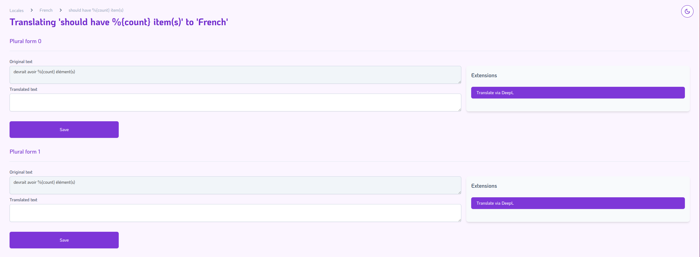700x257 pixels.
Task: Click the Original text box under Plural form 0
Action: [235, 75]
